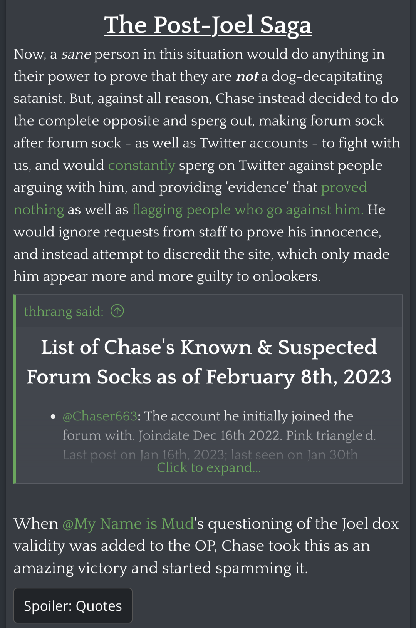The height and width of the screenshot is (628, 416).
Task: Click the bold italic word "not"
Action: [x=247, y=77]
